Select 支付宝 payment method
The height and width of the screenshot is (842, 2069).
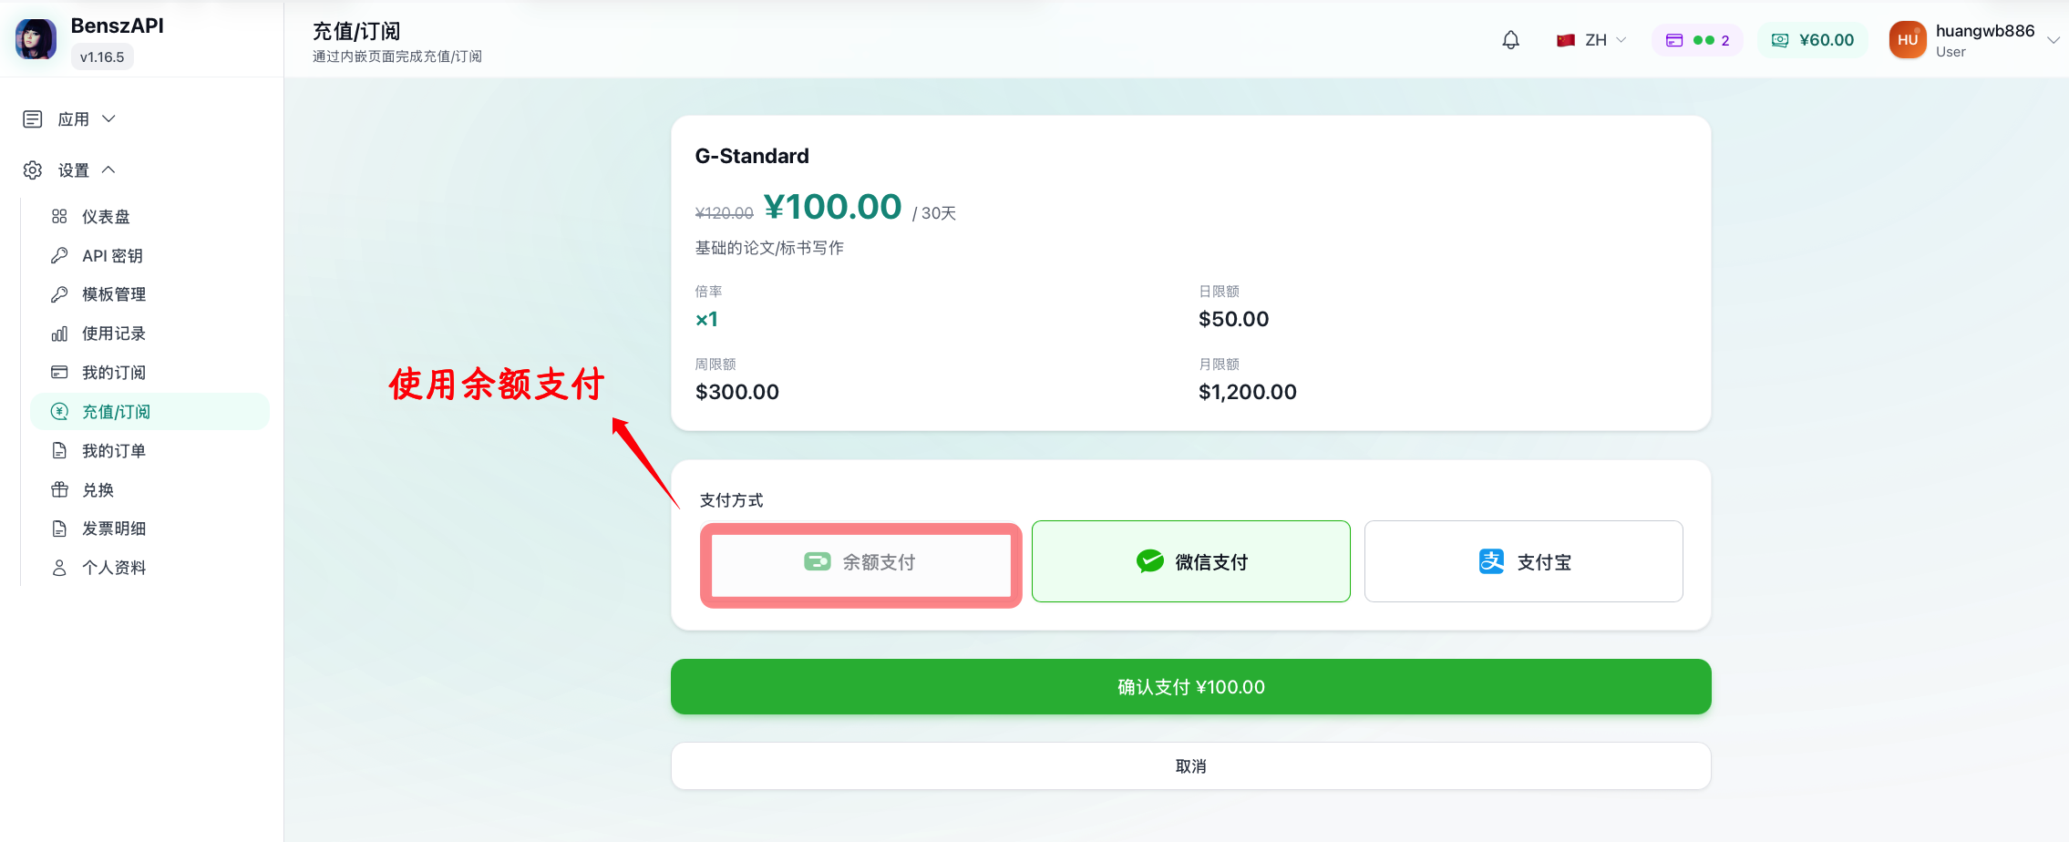coord(1524,562)
